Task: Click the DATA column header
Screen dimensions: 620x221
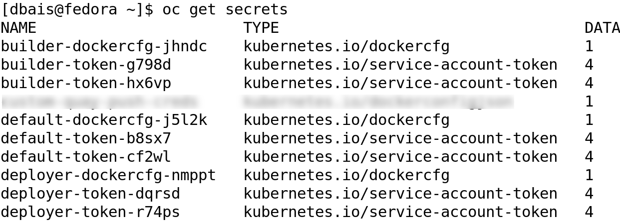Action: [602, 28]
